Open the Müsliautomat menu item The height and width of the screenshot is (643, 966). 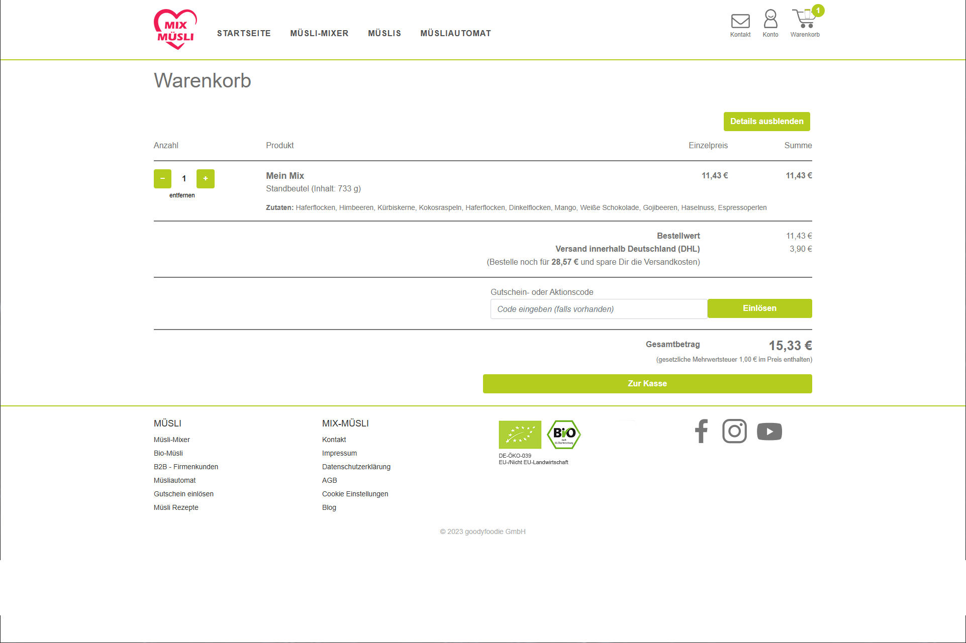click(456, 33)
